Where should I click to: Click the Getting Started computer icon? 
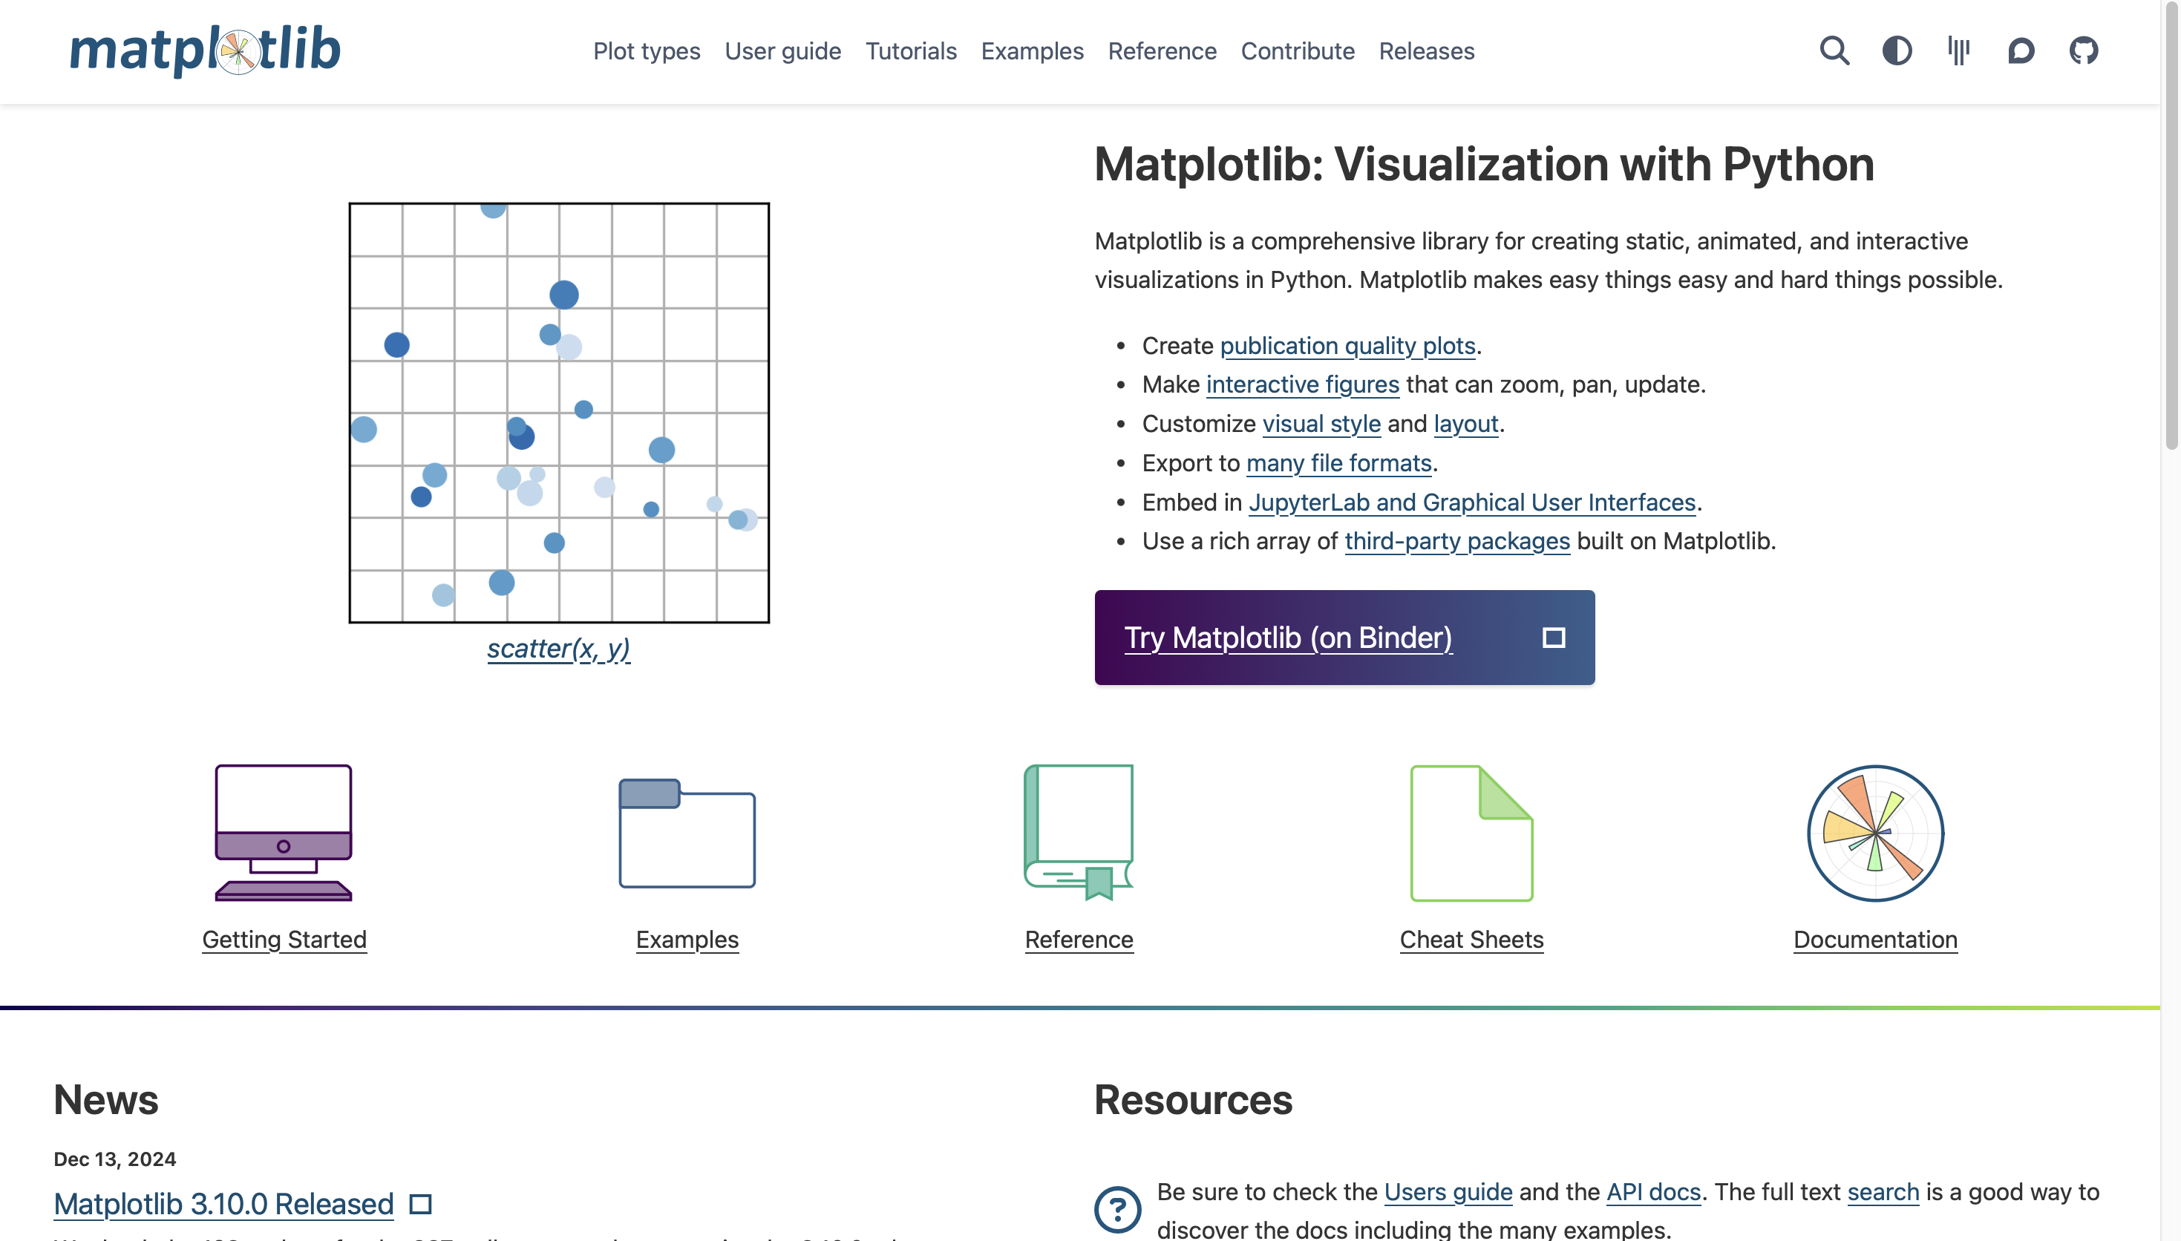(284, 833)
